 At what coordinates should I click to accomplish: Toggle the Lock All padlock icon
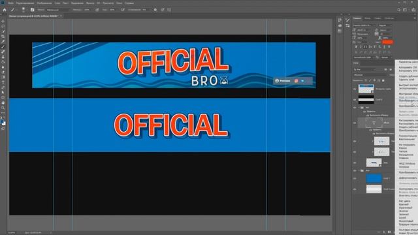383,80
